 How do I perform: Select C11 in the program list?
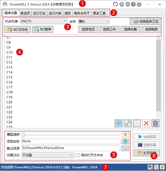pos(9,57)
